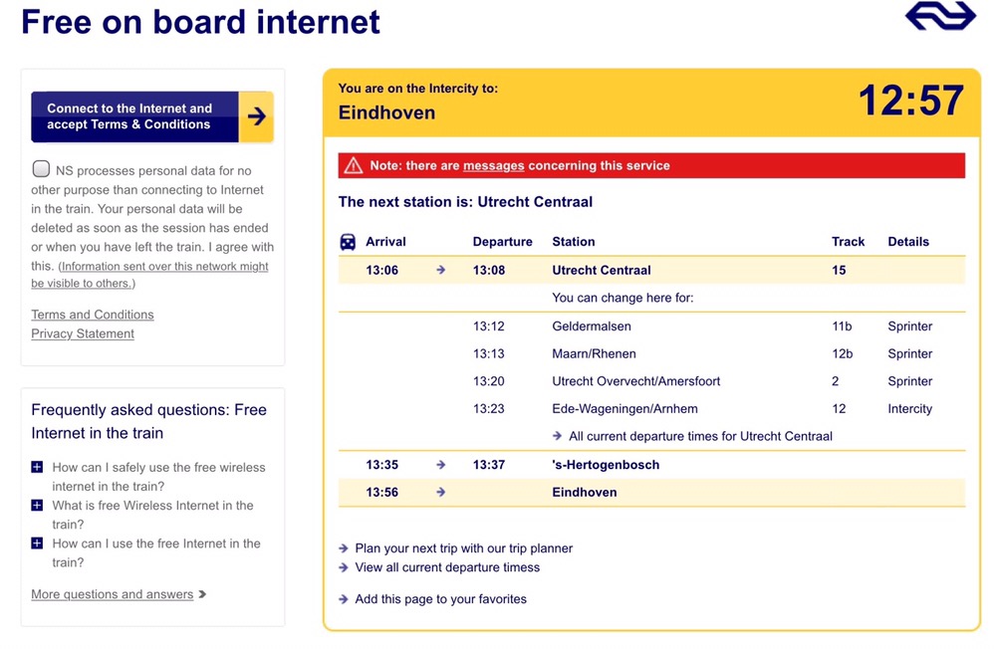View all current departure times for Utrecht Centraal
The width and height of the screenshot is (996, 649).
(x=700, y=436)
